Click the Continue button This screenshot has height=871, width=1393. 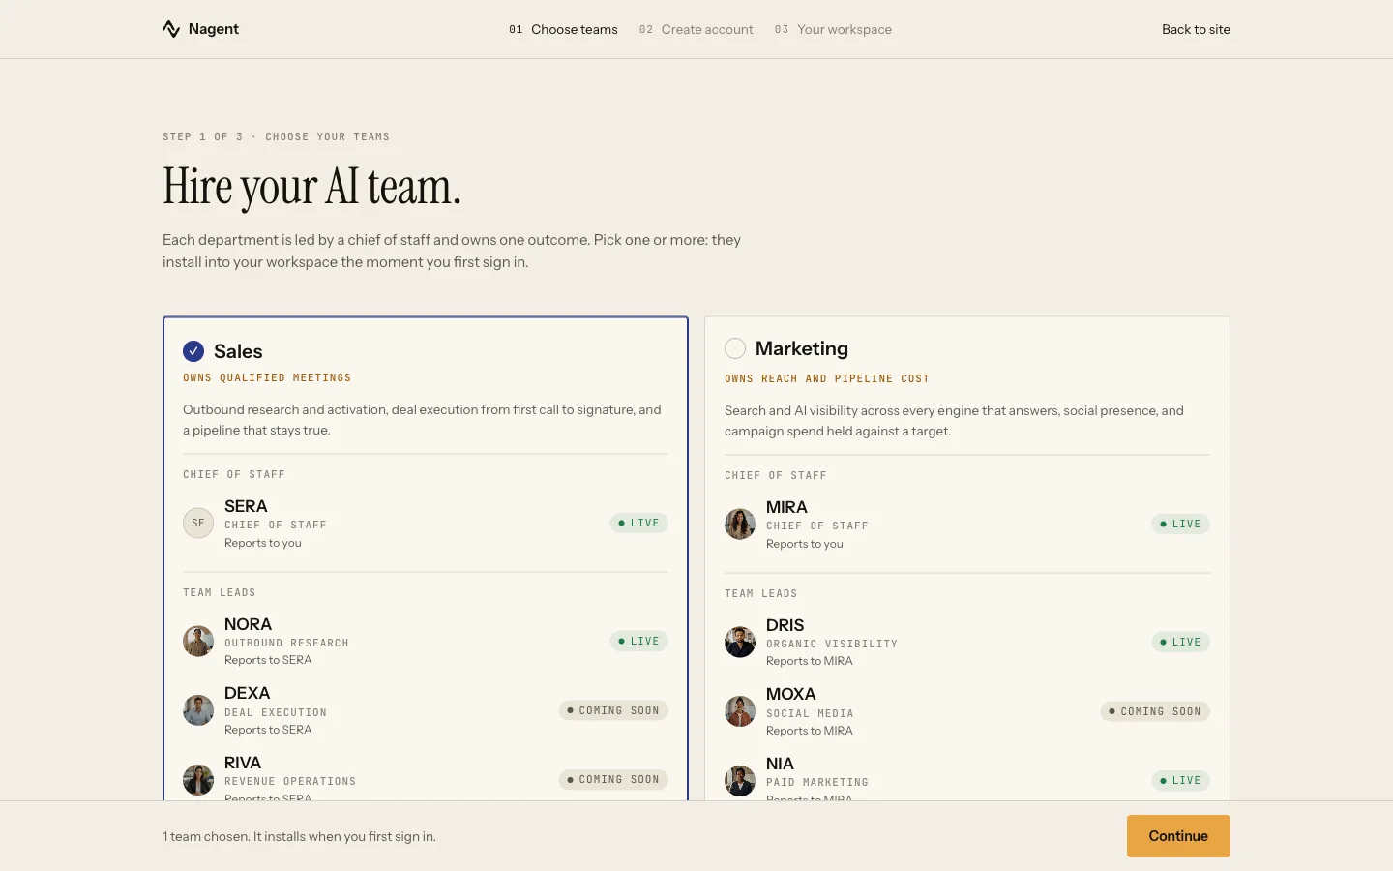pos(1178,836)
